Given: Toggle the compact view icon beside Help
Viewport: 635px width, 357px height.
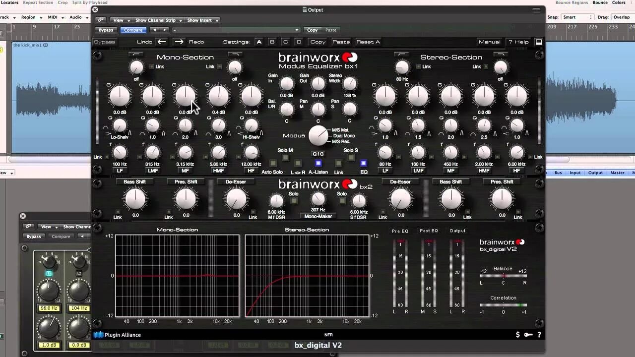Looking at the screenshot, I should coord(538,42).
